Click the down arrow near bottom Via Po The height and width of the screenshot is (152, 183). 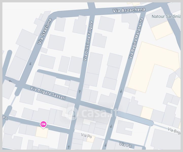106,145
